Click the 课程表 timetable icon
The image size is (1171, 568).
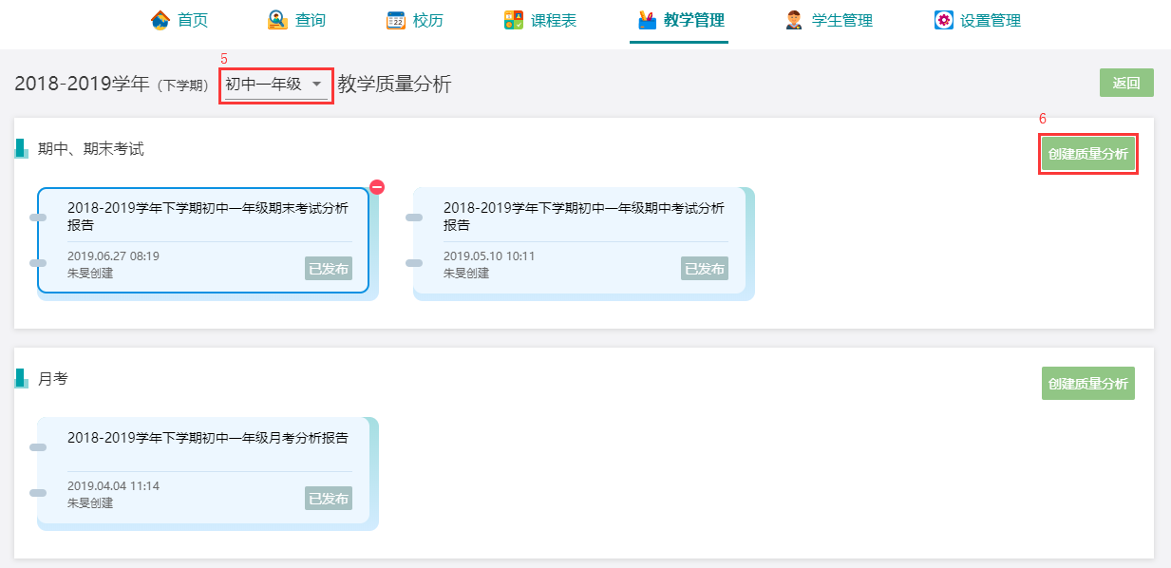pos(514,20)
